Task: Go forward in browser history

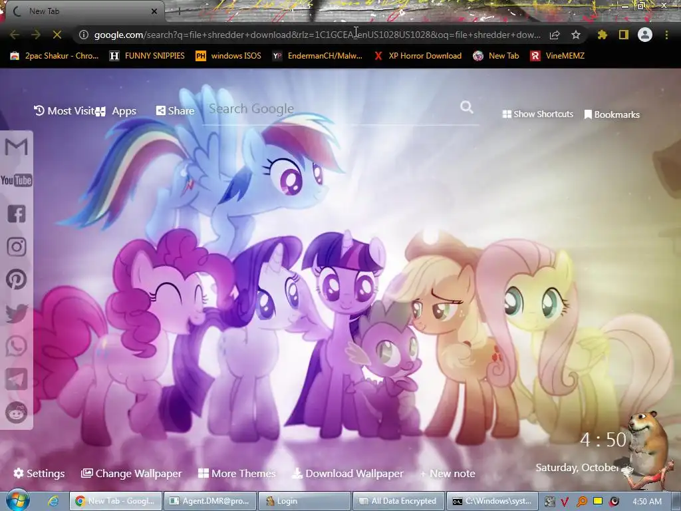Action: point(36,35)
